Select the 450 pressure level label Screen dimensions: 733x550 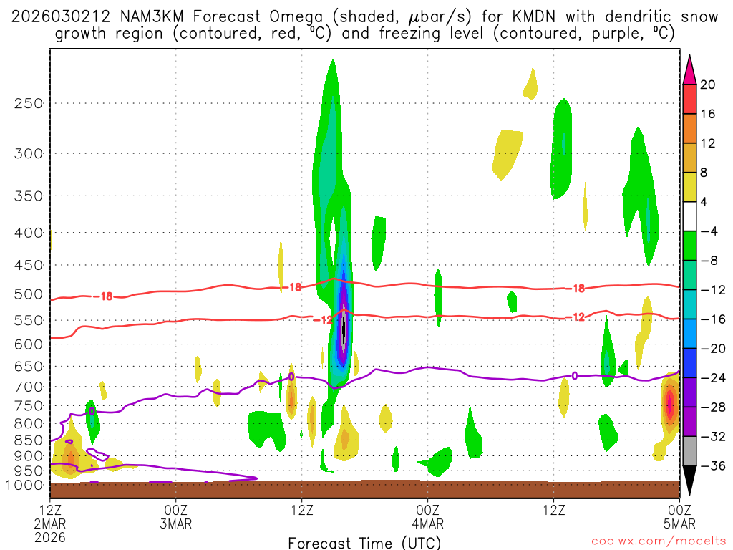(x=29, y=265)
